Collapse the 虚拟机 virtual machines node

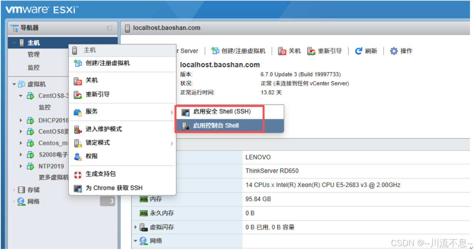[14, 84]
